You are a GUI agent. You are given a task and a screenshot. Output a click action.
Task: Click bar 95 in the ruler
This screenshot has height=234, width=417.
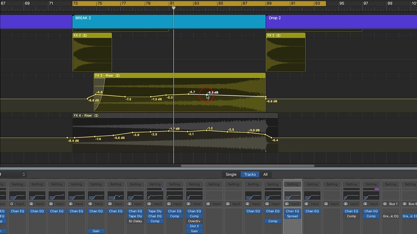click(342, 3)
